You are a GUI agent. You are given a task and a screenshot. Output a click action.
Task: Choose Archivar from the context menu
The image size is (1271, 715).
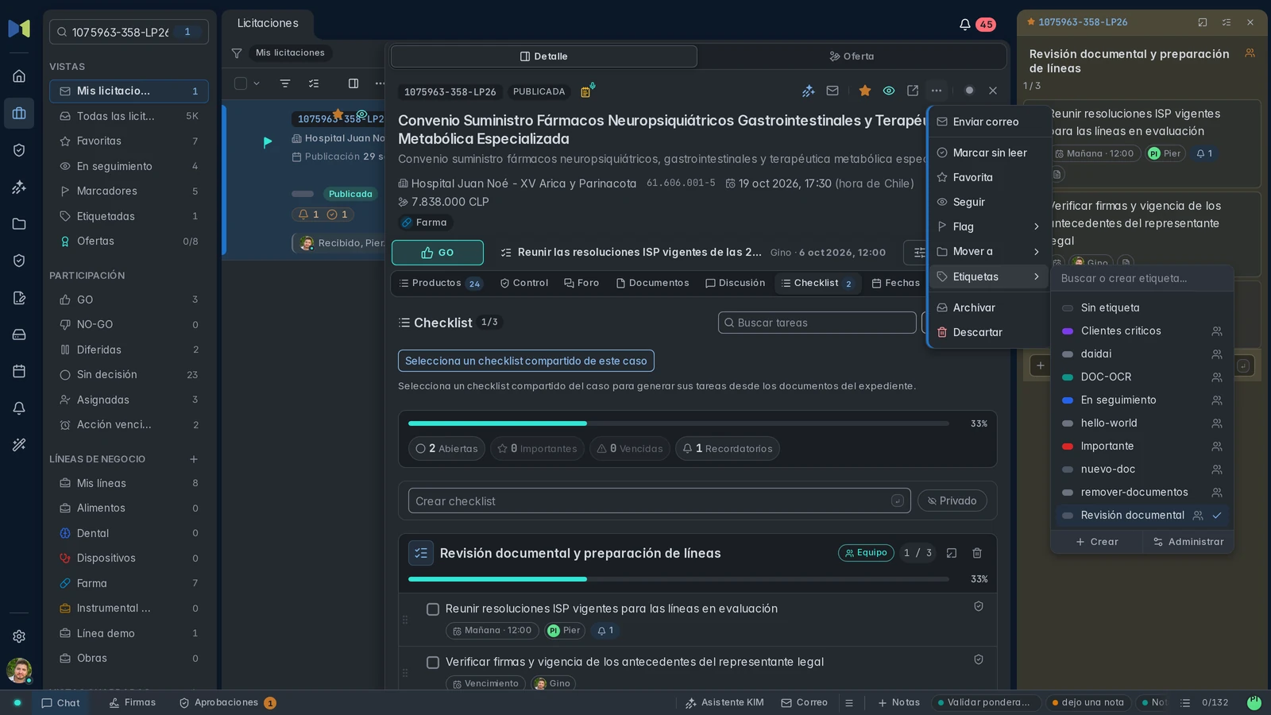click(990, 307)
